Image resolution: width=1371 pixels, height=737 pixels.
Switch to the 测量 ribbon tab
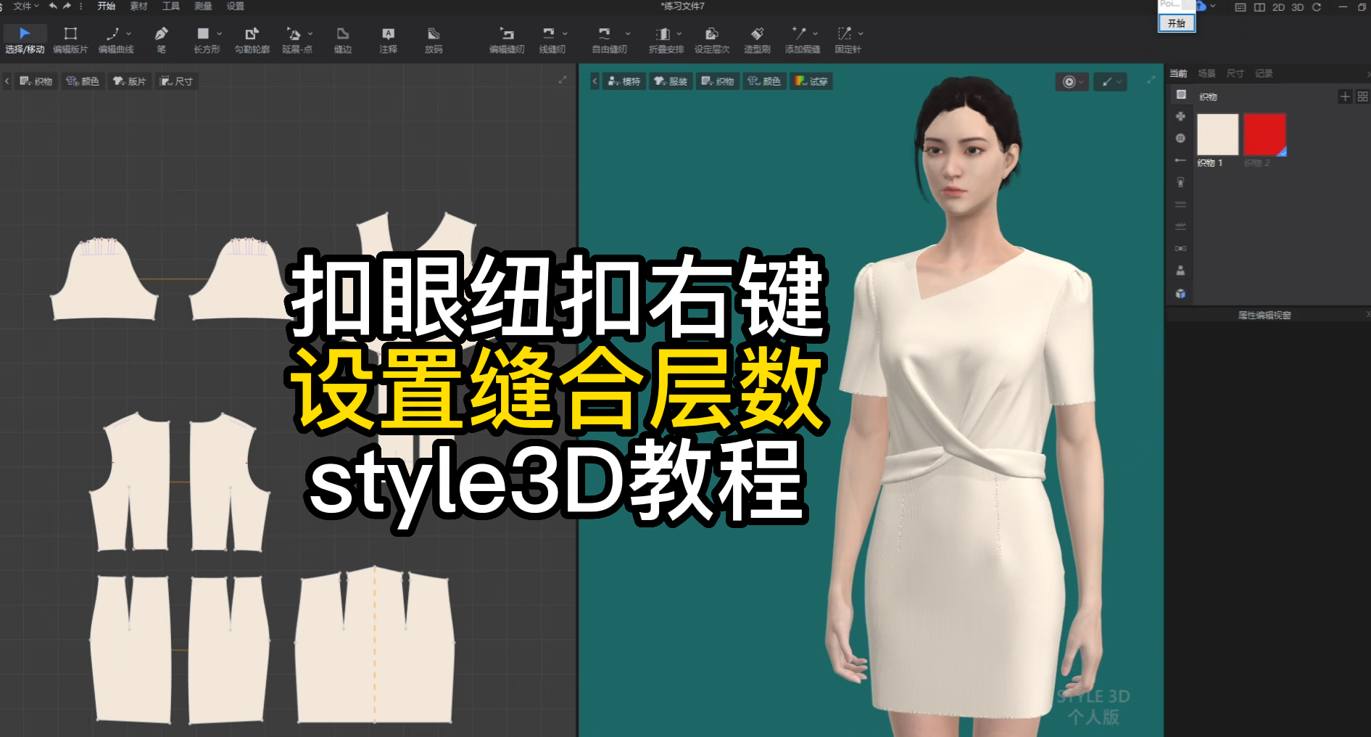[203, 6]
